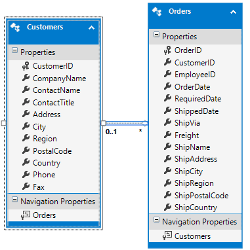The height and width of the screenshot is (250, 250).
Task: Collapse the Properties section in Customers
Action: tap(14, 50)
